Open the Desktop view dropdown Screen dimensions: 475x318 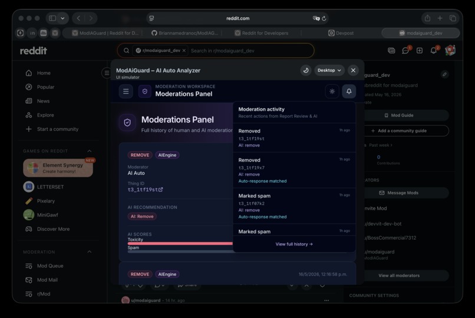pos(329,70)
